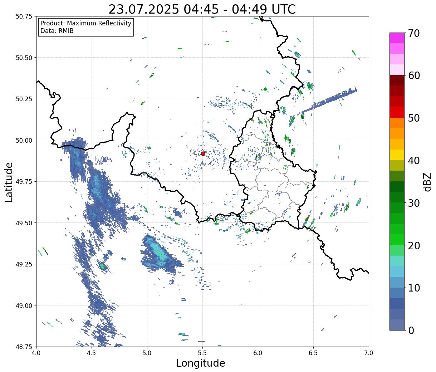Click the dark red colorbar swatch just below 60
The height and width of the screenshot is (372, 436).
[397, 80]
